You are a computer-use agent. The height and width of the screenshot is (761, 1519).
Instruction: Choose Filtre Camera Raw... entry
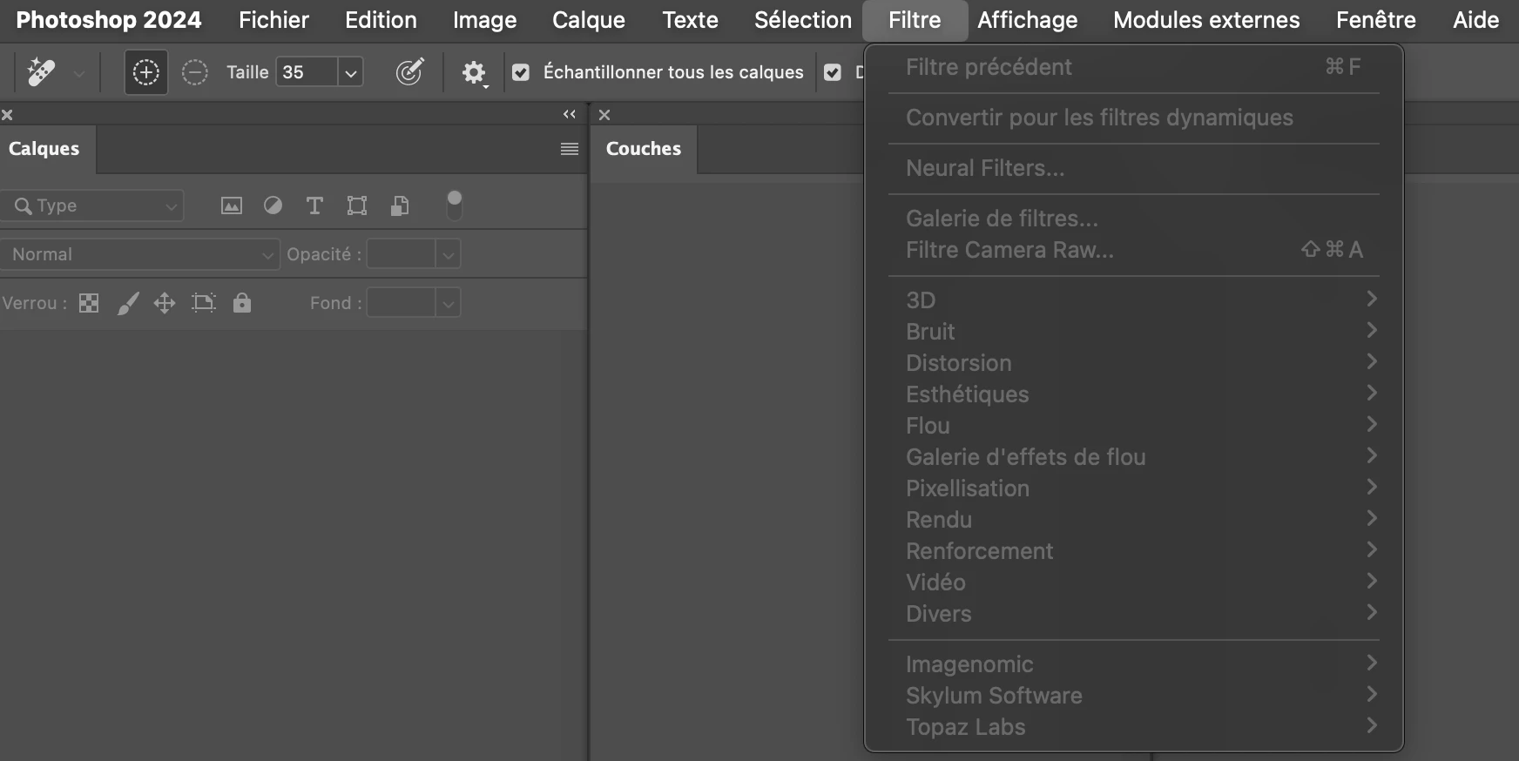coord(1133,250)
